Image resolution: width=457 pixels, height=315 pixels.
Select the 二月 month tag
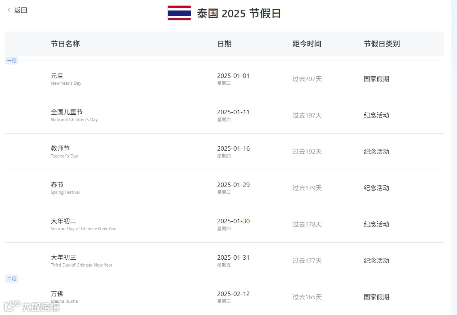pyautogui.click(x=12, y=279)
